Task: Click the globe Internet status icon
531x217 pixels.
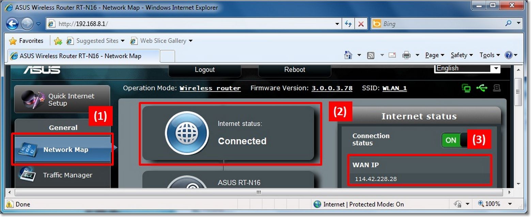Action: 187,133
